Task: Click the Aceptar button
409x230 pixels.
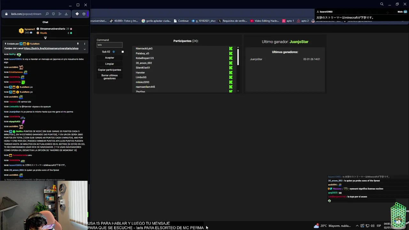Action: tap(110, 58)
